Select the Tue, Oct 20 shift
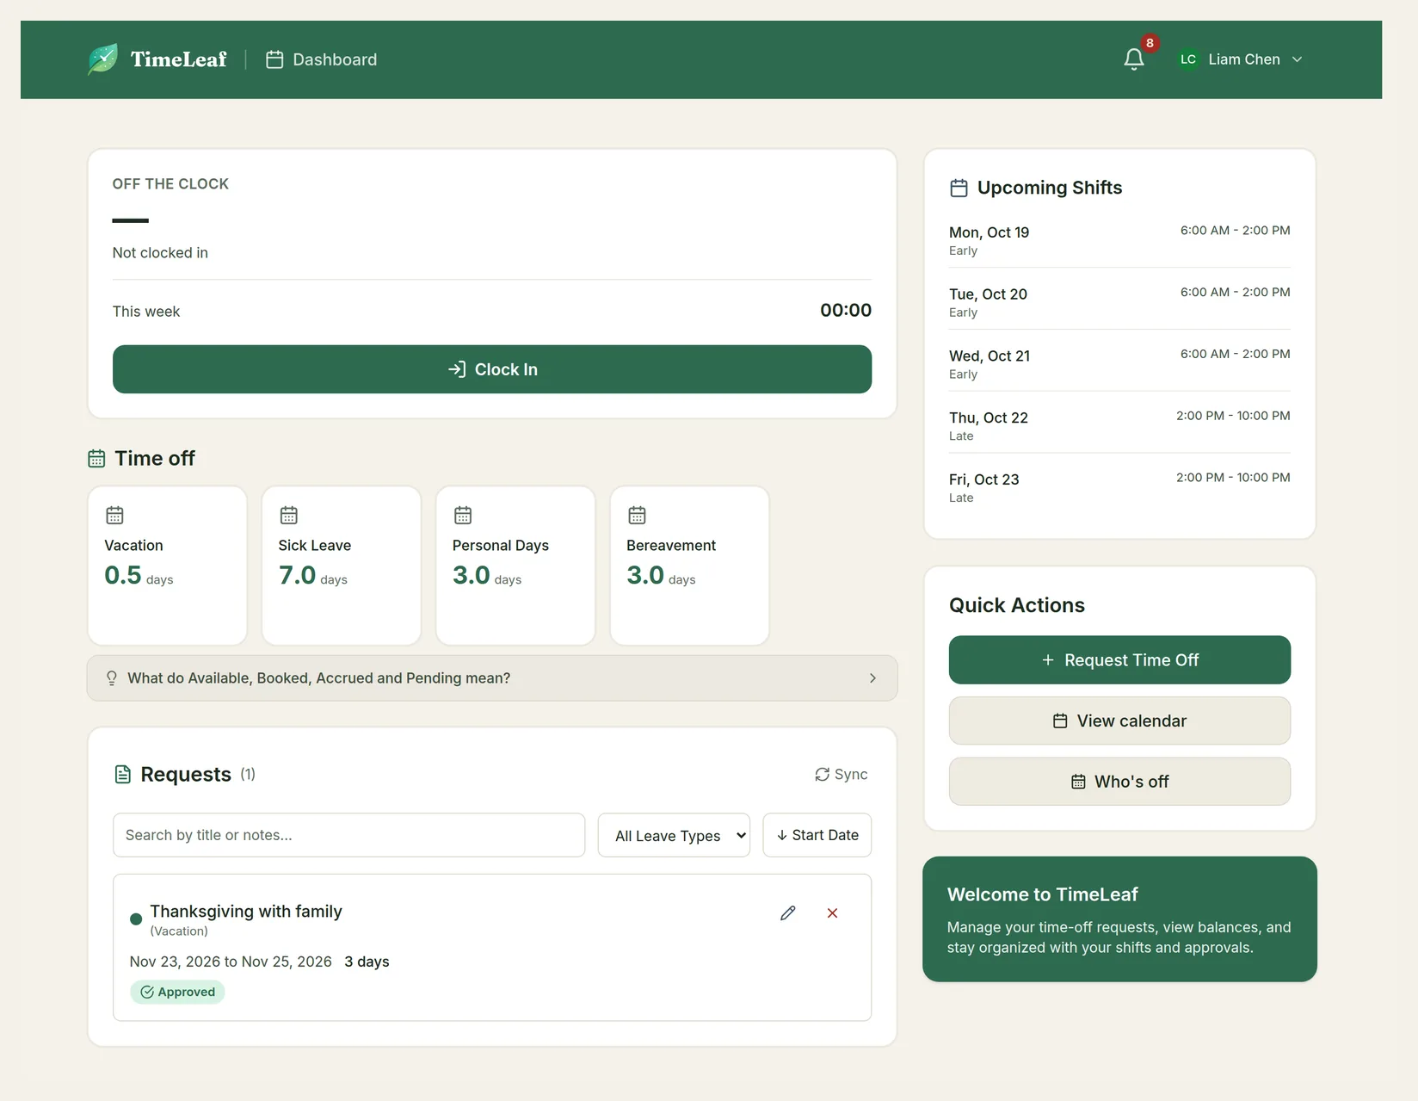Screen dimensions: 1418x1101 pos(1119,302)
